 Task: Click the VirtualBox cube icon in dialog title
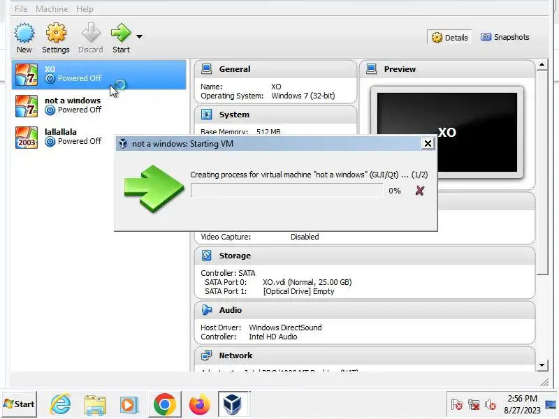coord(123,144)
